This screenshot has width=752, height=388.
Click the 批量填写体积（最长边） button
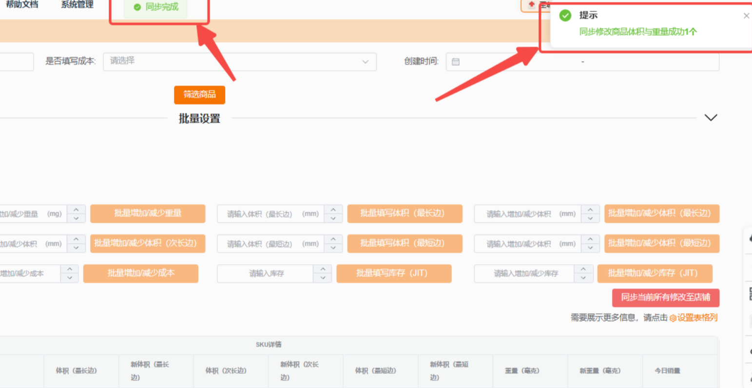[x=405, y=213]
